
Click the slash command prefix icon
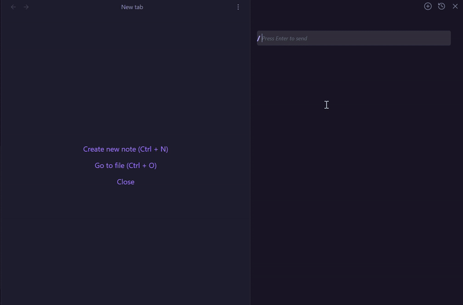[x=259, y=38]
